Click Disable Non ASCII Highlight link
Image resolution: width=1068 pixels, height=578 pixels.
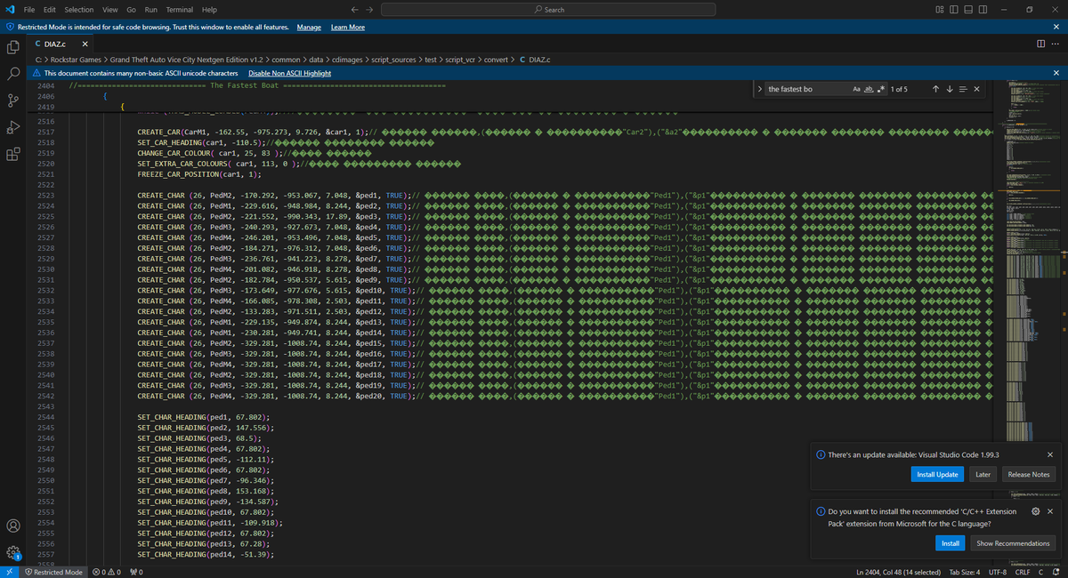click(289, 73)
